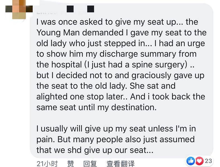Click the text 'But many people also just assumed'

click(x=131, y=139)
